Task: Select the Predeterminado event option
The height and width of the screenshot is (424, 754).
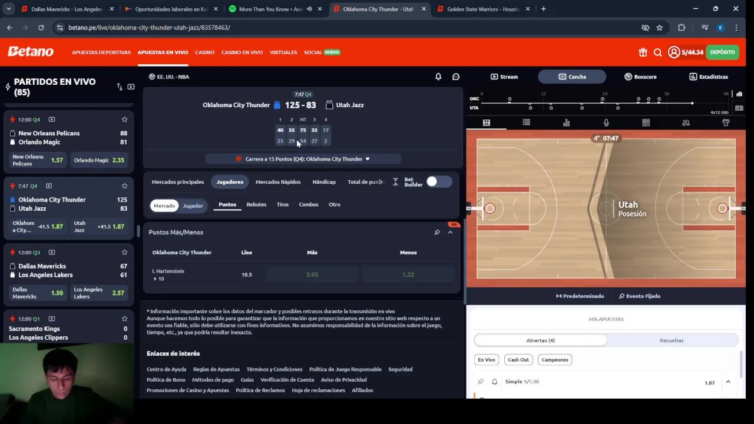Action: [580, 296]
